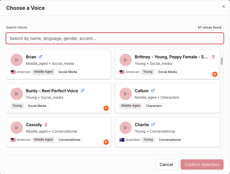Click the Cancel button
The height and width of the screenshot is (174, 230).
point(166,164)
